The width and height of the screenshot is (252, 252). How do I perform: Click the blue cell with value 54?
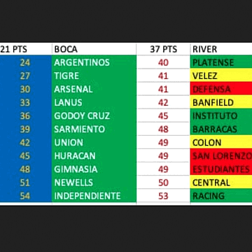(26, 195)
